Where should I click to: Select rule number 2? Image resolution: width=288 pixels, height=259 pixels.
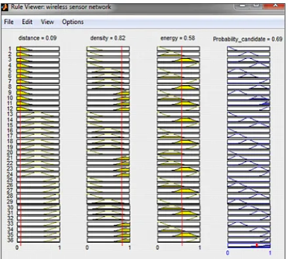coord(10,54)
